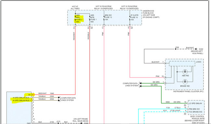Click the LOGIC block label
Viewport: 211px width, 124px height.
(x=199, y=62)
